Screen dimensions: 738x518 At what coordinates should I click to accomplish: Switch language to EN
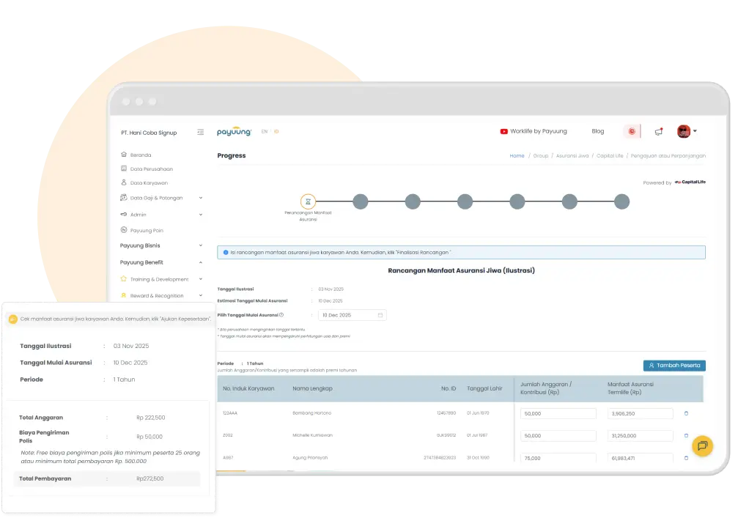pyautogui.click(x=265, y=132)
